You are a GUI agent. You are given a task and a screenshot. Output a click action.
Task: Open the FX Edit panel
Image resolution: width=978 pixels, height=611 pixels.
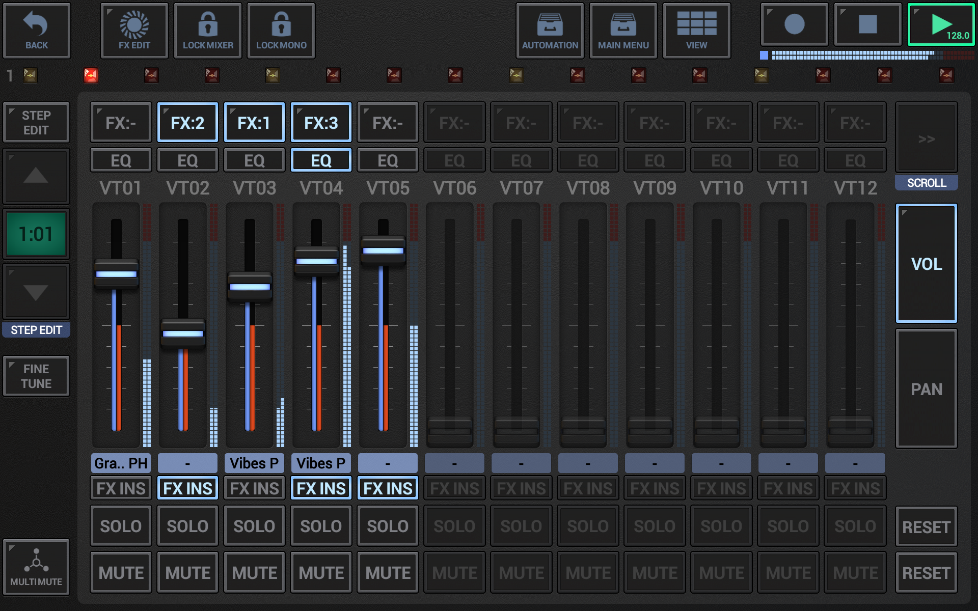[133, 31]
